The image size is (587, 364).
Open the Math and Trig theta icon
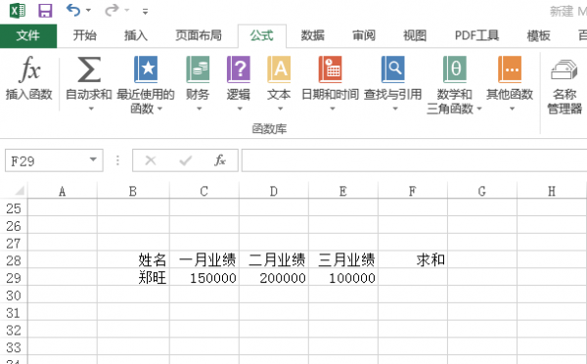tap(455, 69)
